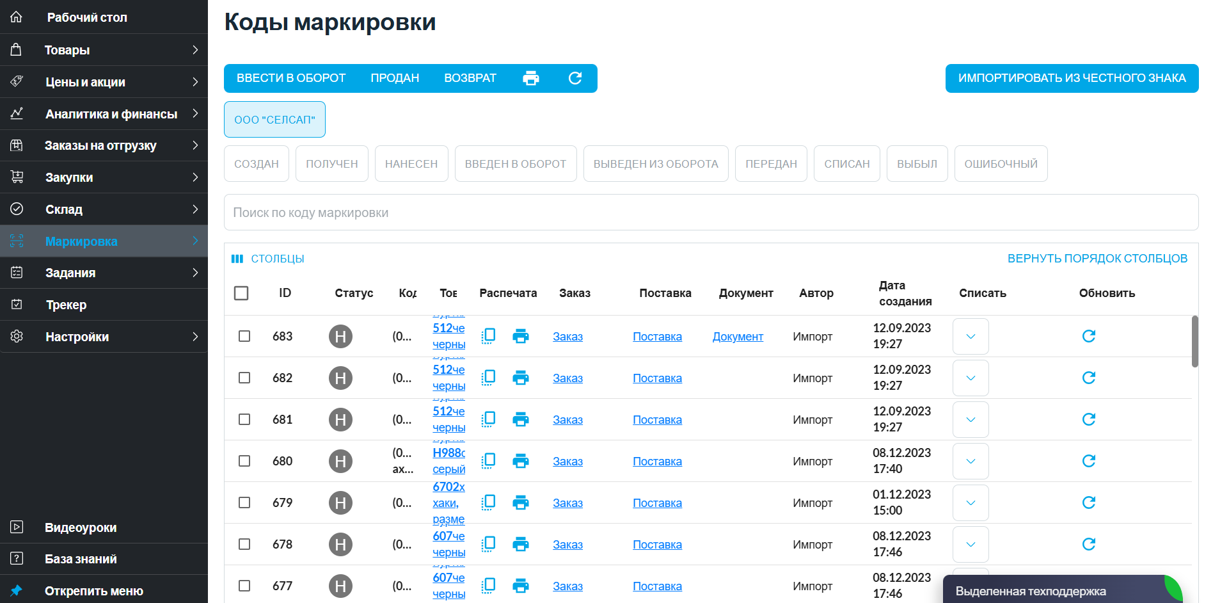
Task: Open the columns selector icon
Action: click(237, 259)
